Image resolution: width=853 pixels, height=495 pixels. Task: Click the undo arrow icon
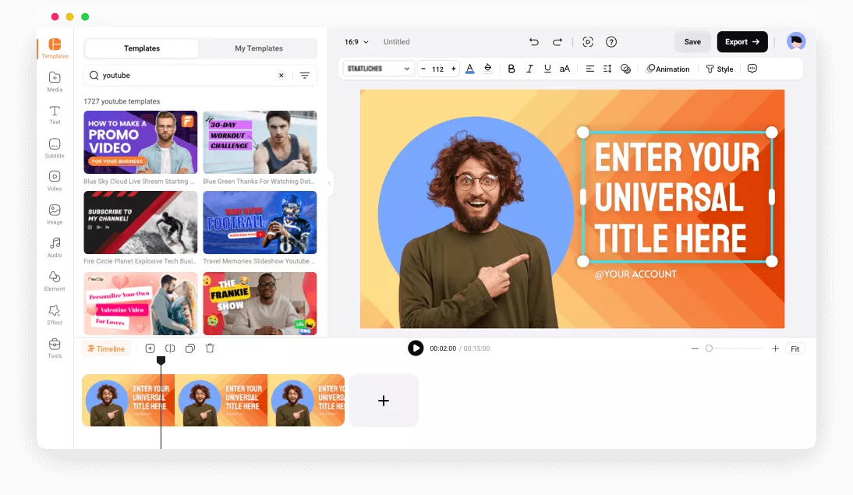coord(533,42)
